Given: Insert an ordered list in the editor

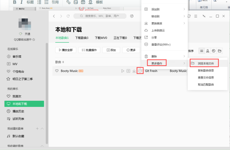Looking at the screenshot, I should [39, 2].
